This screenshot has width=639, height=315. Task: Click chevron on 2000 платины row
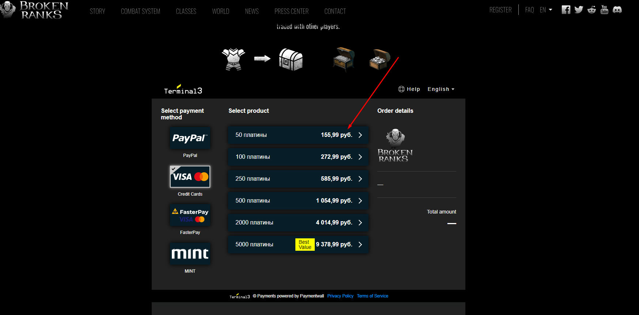(x=360, y=223)
